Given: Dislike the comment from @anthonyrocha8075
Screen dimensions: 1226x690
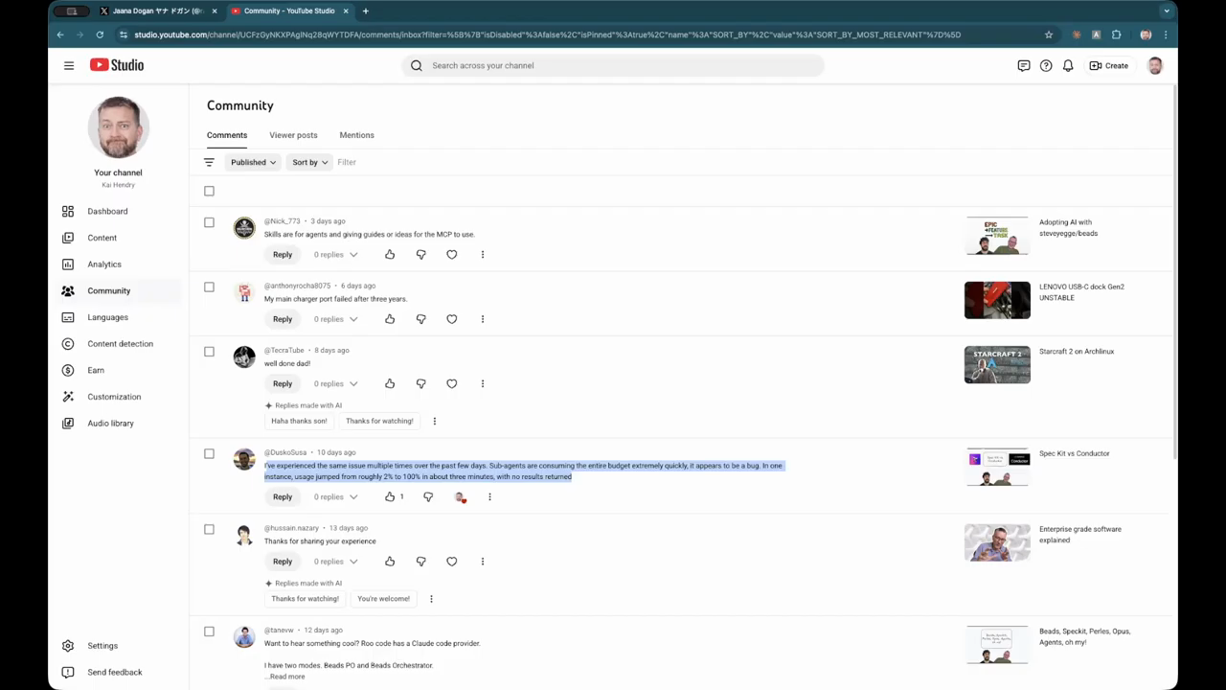Looking at the screenshot, I should pos(420,319).
